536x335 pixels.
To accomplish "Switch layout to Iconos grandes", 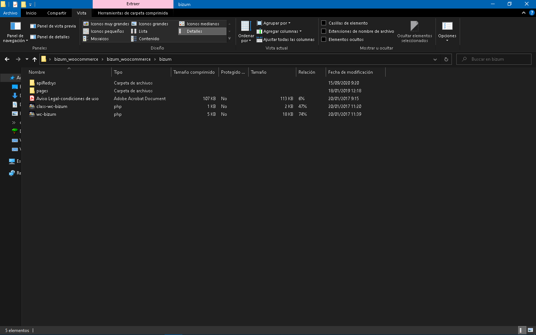I will coord(150,24).
